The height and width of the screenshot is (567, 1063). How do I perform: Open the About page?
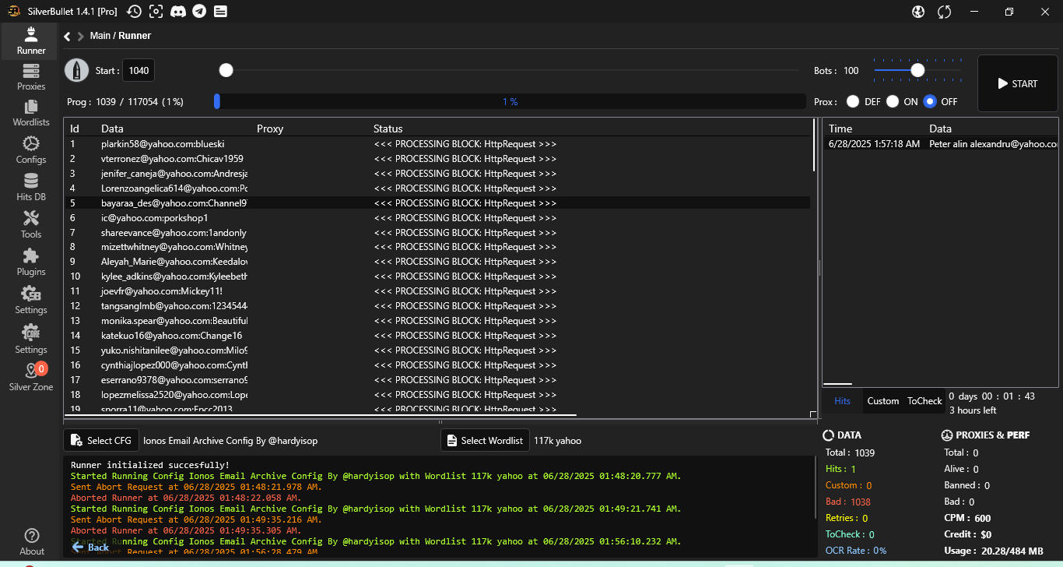click(31, 541)
